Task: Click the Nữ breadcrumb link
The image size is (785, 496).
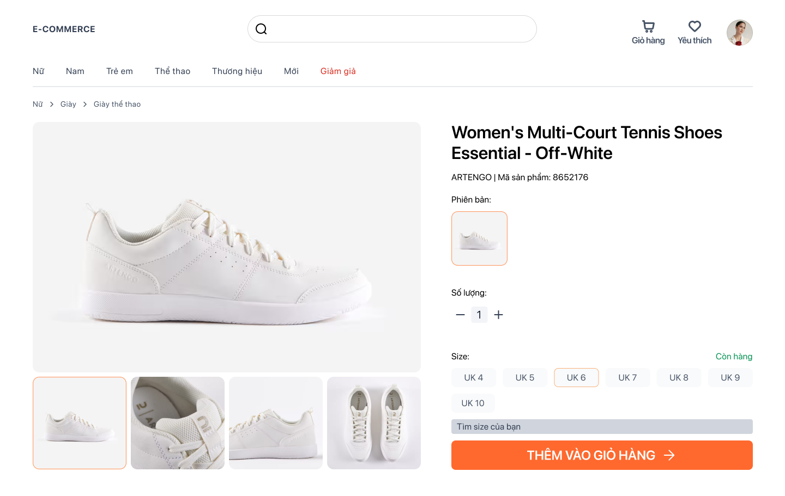Action: pyautogui.click(x=38, y=104)
